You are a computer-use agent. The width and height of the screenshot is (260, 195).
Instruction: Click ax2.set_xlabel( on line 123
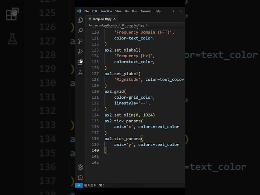pos(122,50)
